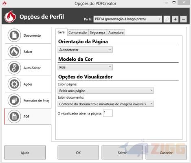Open the Documento section icon
This screenshot has height=163, width=191.
14,35
